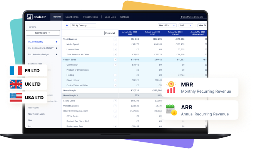
Task: Expand Other Operating Expenses row
Action: (x=115, y=111)
